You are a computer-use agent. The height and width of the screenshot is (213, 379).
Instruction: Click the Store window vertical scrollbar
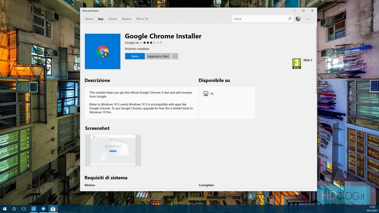[x=316, y=60]
